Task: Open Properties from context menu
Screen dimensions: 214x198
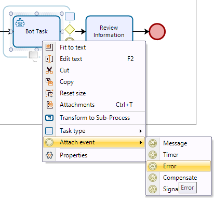Action: click(94, 155)
